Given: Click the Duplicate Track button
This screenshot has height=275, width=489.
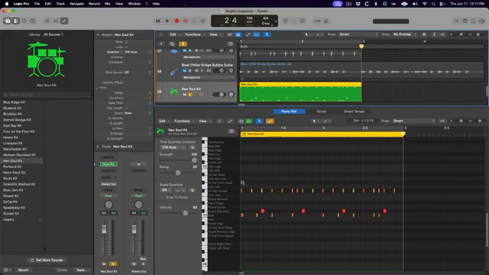Looking at the screenshot, I should click(172, 44).
